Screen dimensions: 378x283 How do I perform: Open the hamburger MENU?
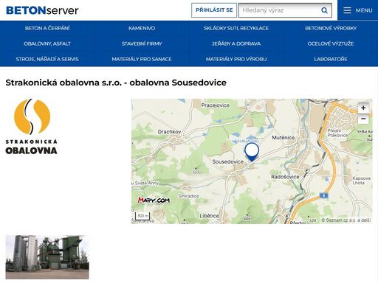pyautogui.click(x=358, y=10)
